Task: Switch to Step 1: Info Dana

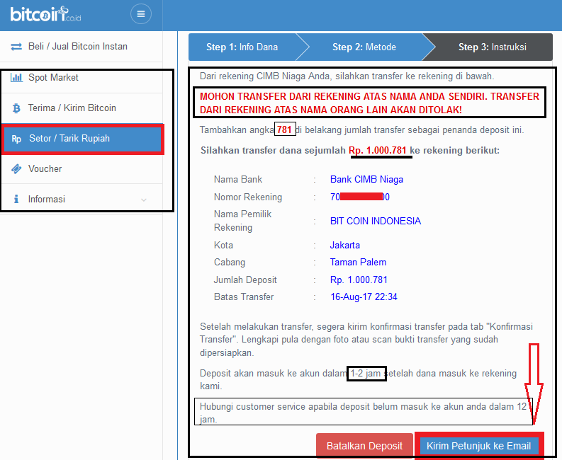Action: click(x=242, y=47)
